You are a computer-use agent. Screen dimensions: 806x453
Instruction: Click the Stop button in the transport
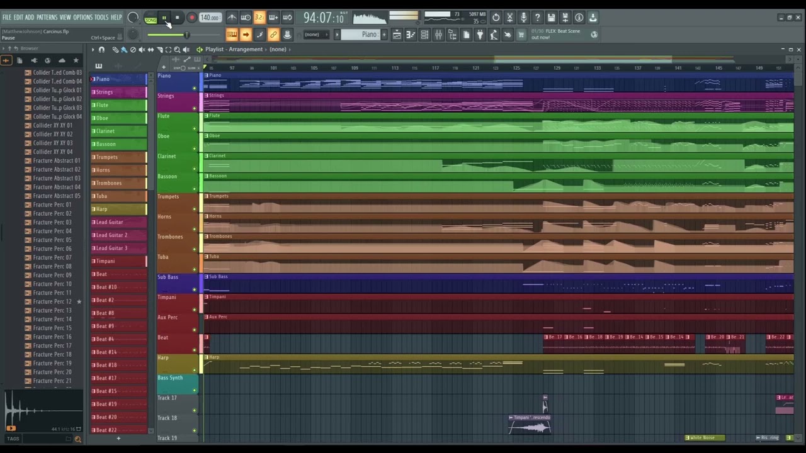pos(177,18)
